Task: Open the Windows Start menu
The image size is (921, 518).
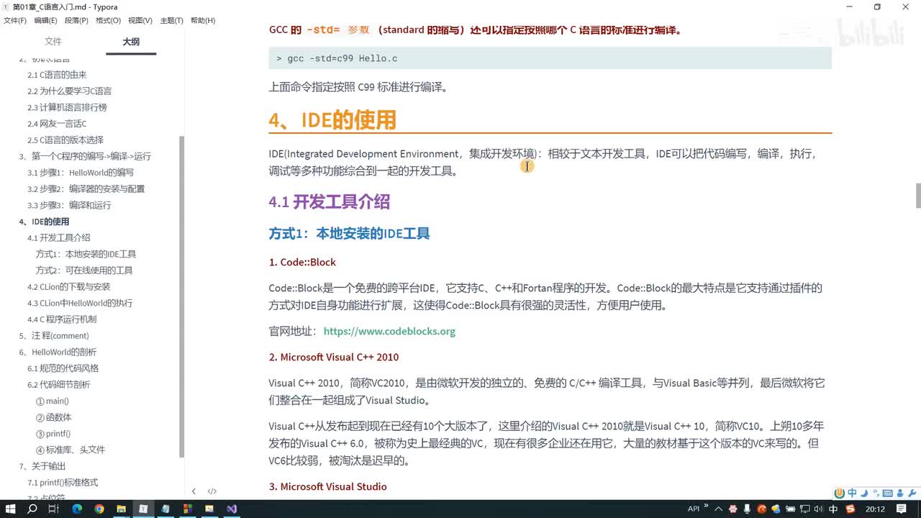Action: 11,509
